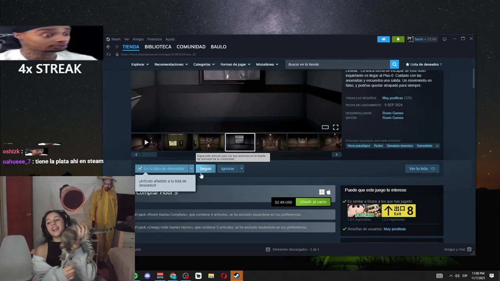Click the store page vertical scrollbar
The height and width of the screenshot is (281, 500).
[x=474, y=78]
